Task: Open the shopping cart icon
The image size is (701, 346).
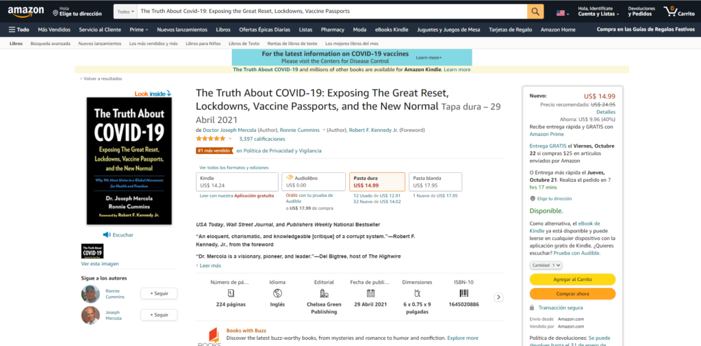Action: pyautogui.click(x=679, y=11)
